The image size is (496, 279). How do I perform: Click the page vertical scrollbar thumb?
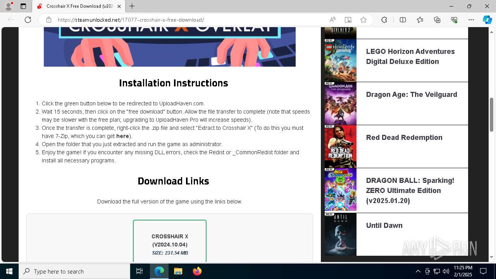coord(492,114)
